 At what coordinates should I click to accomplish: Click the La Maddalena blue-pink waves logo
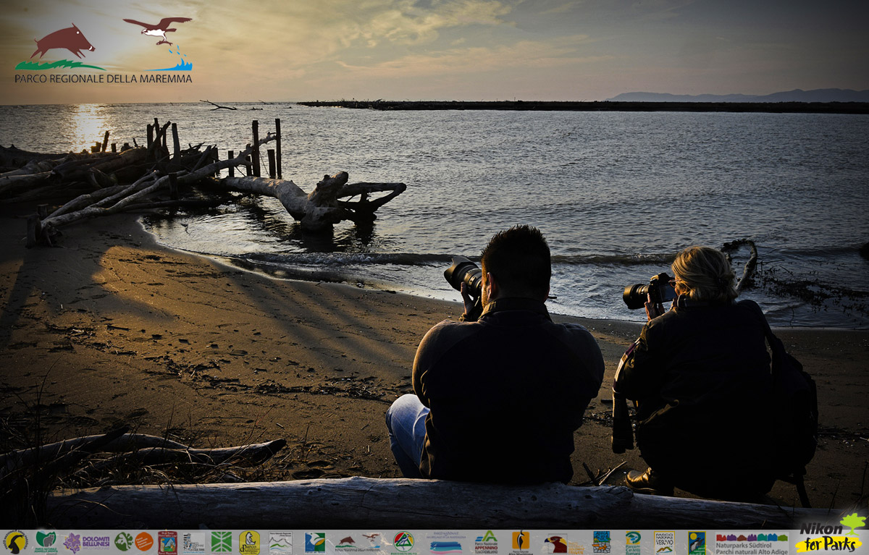pyautogui.click(x=445, y=542)
